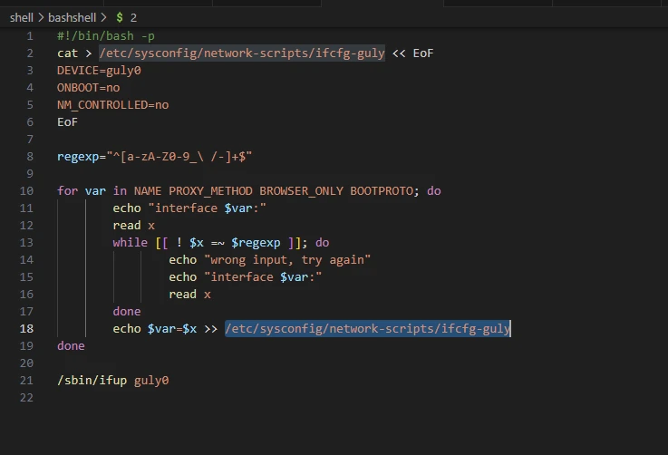Click the closing 'EoF' on line 6

(67, 122)
